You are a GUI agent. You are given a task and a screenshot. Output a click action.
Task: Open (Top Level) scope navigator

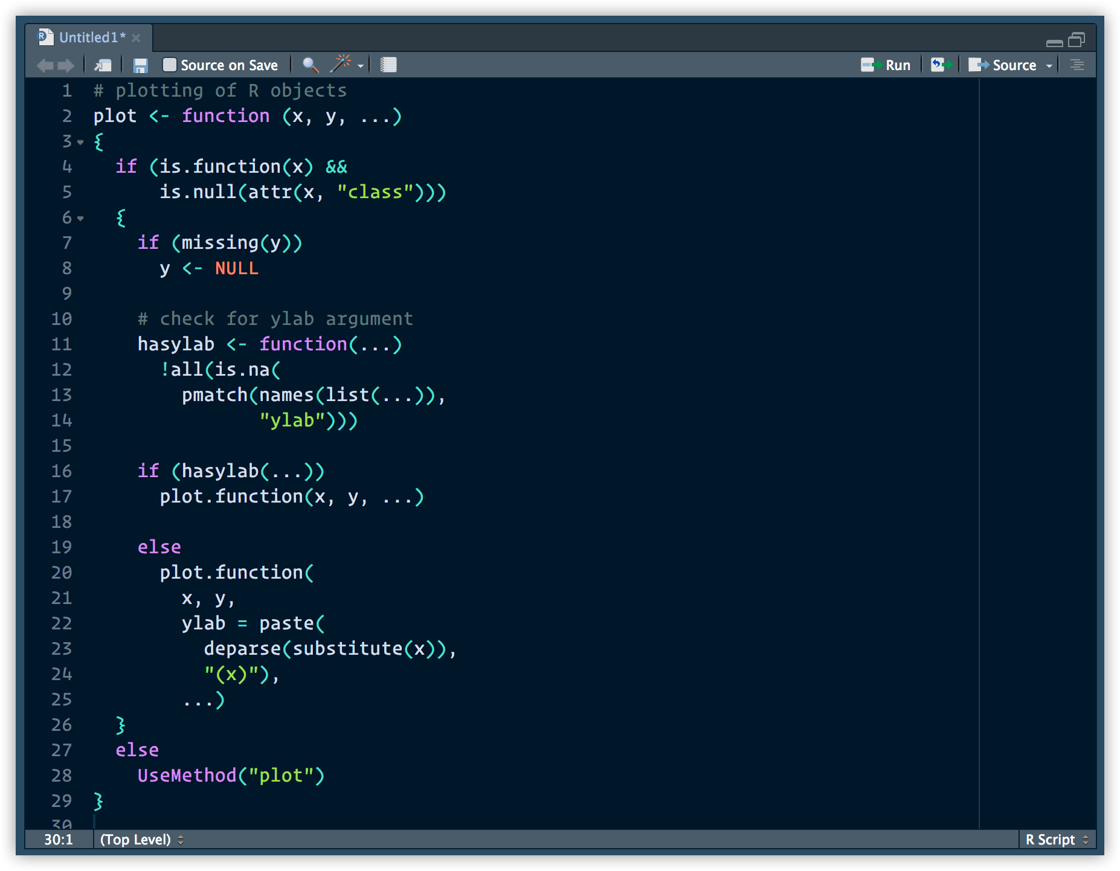coord(142,840)
